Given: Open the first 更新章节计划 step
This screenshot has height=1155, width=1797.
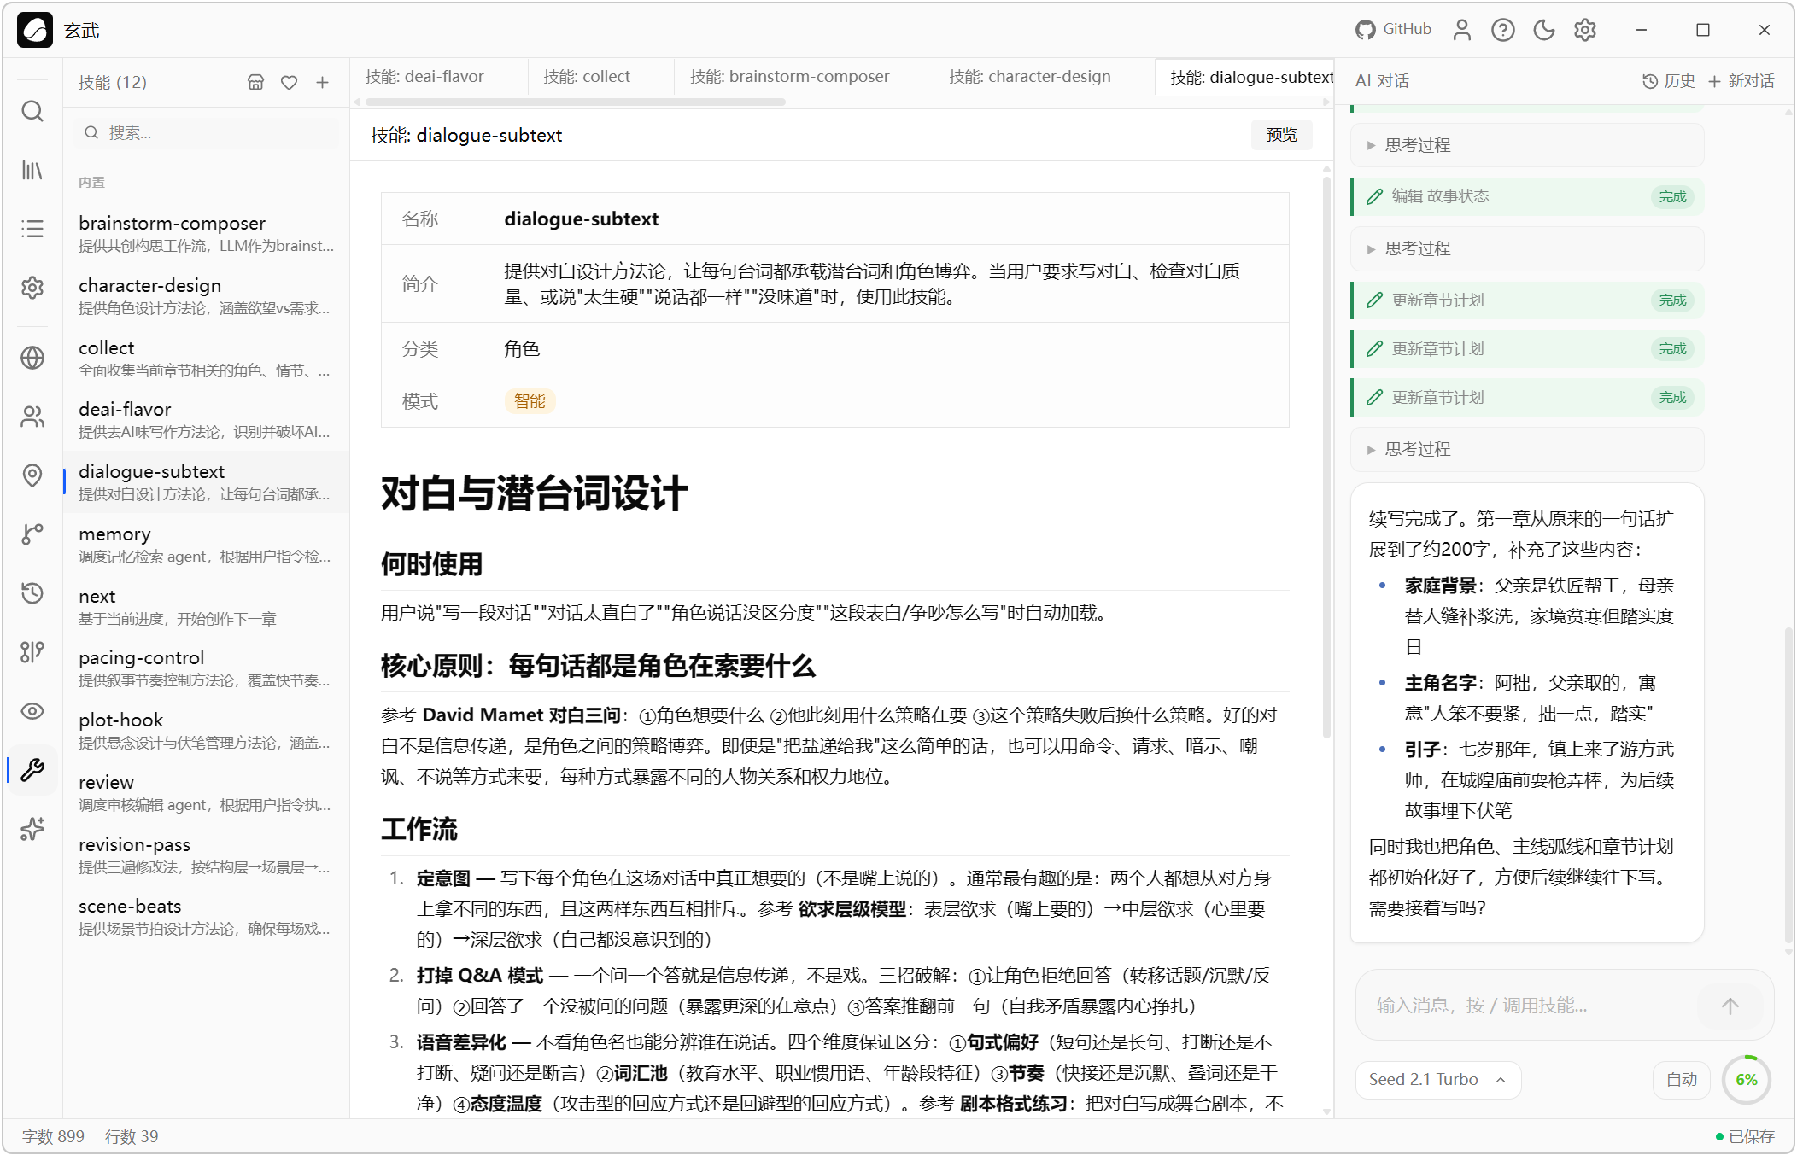Looking at the screenshot, I should click(1527, 300).
